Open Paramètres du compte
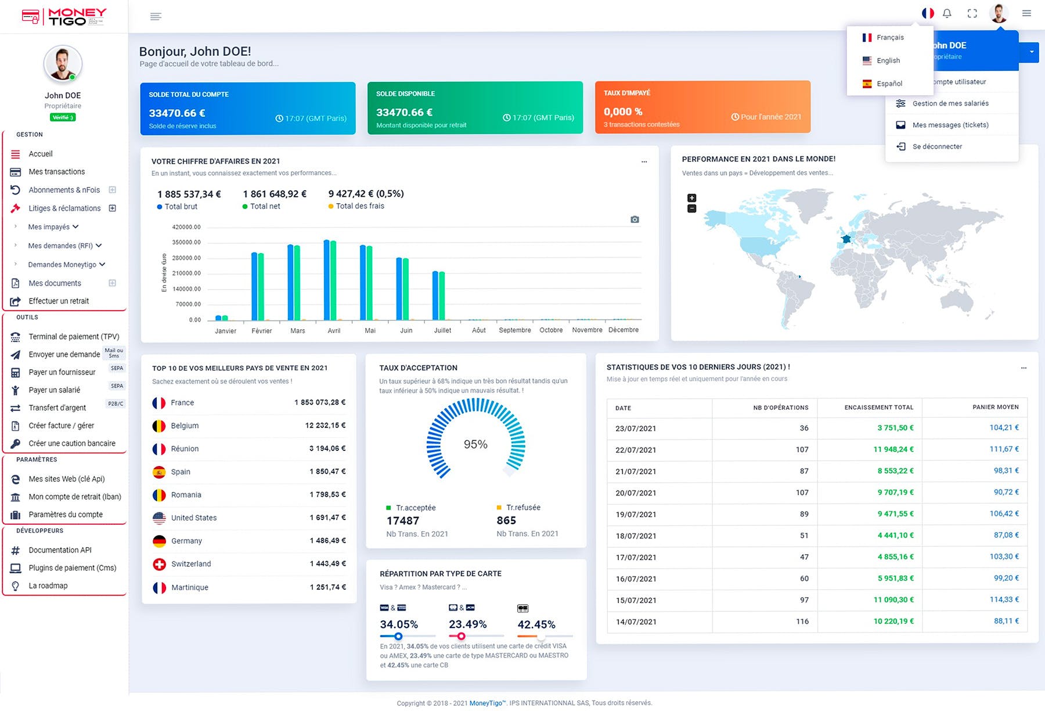 click(x=66, y=515)
